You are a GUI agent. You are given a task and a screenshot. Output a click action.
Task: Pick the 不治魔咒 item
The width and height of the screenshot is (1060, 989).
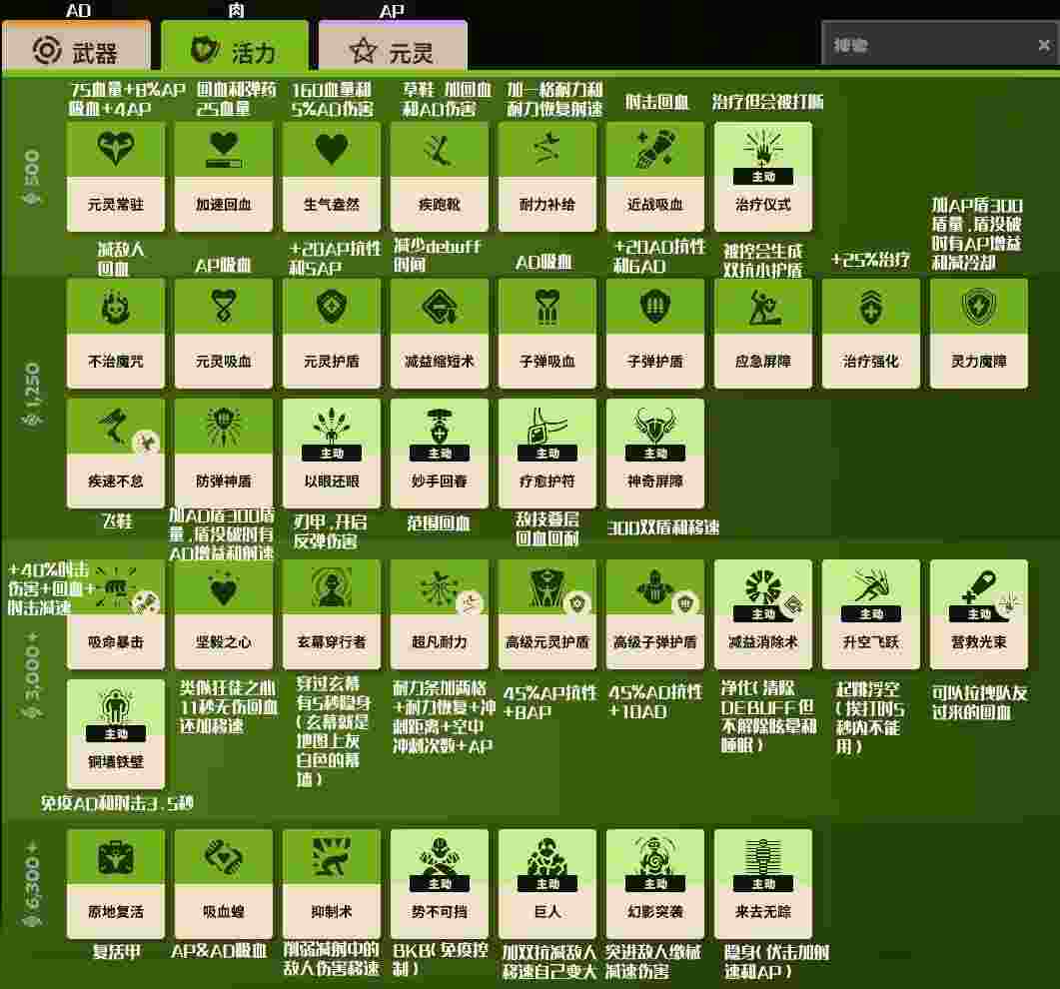[x=116, y=334]
